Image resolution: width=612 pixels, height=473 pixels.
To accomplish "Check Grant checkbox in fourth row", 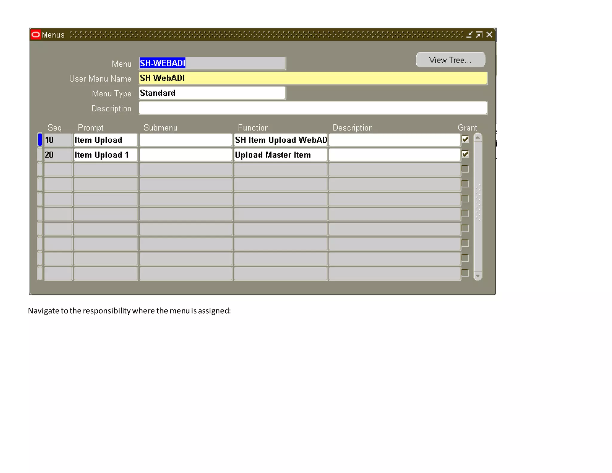I will click(x=465, y=184).
